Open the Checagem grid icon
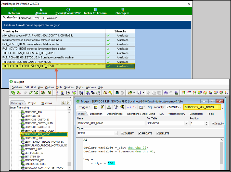This screenshot has width=231, height=172. [122, 10]
